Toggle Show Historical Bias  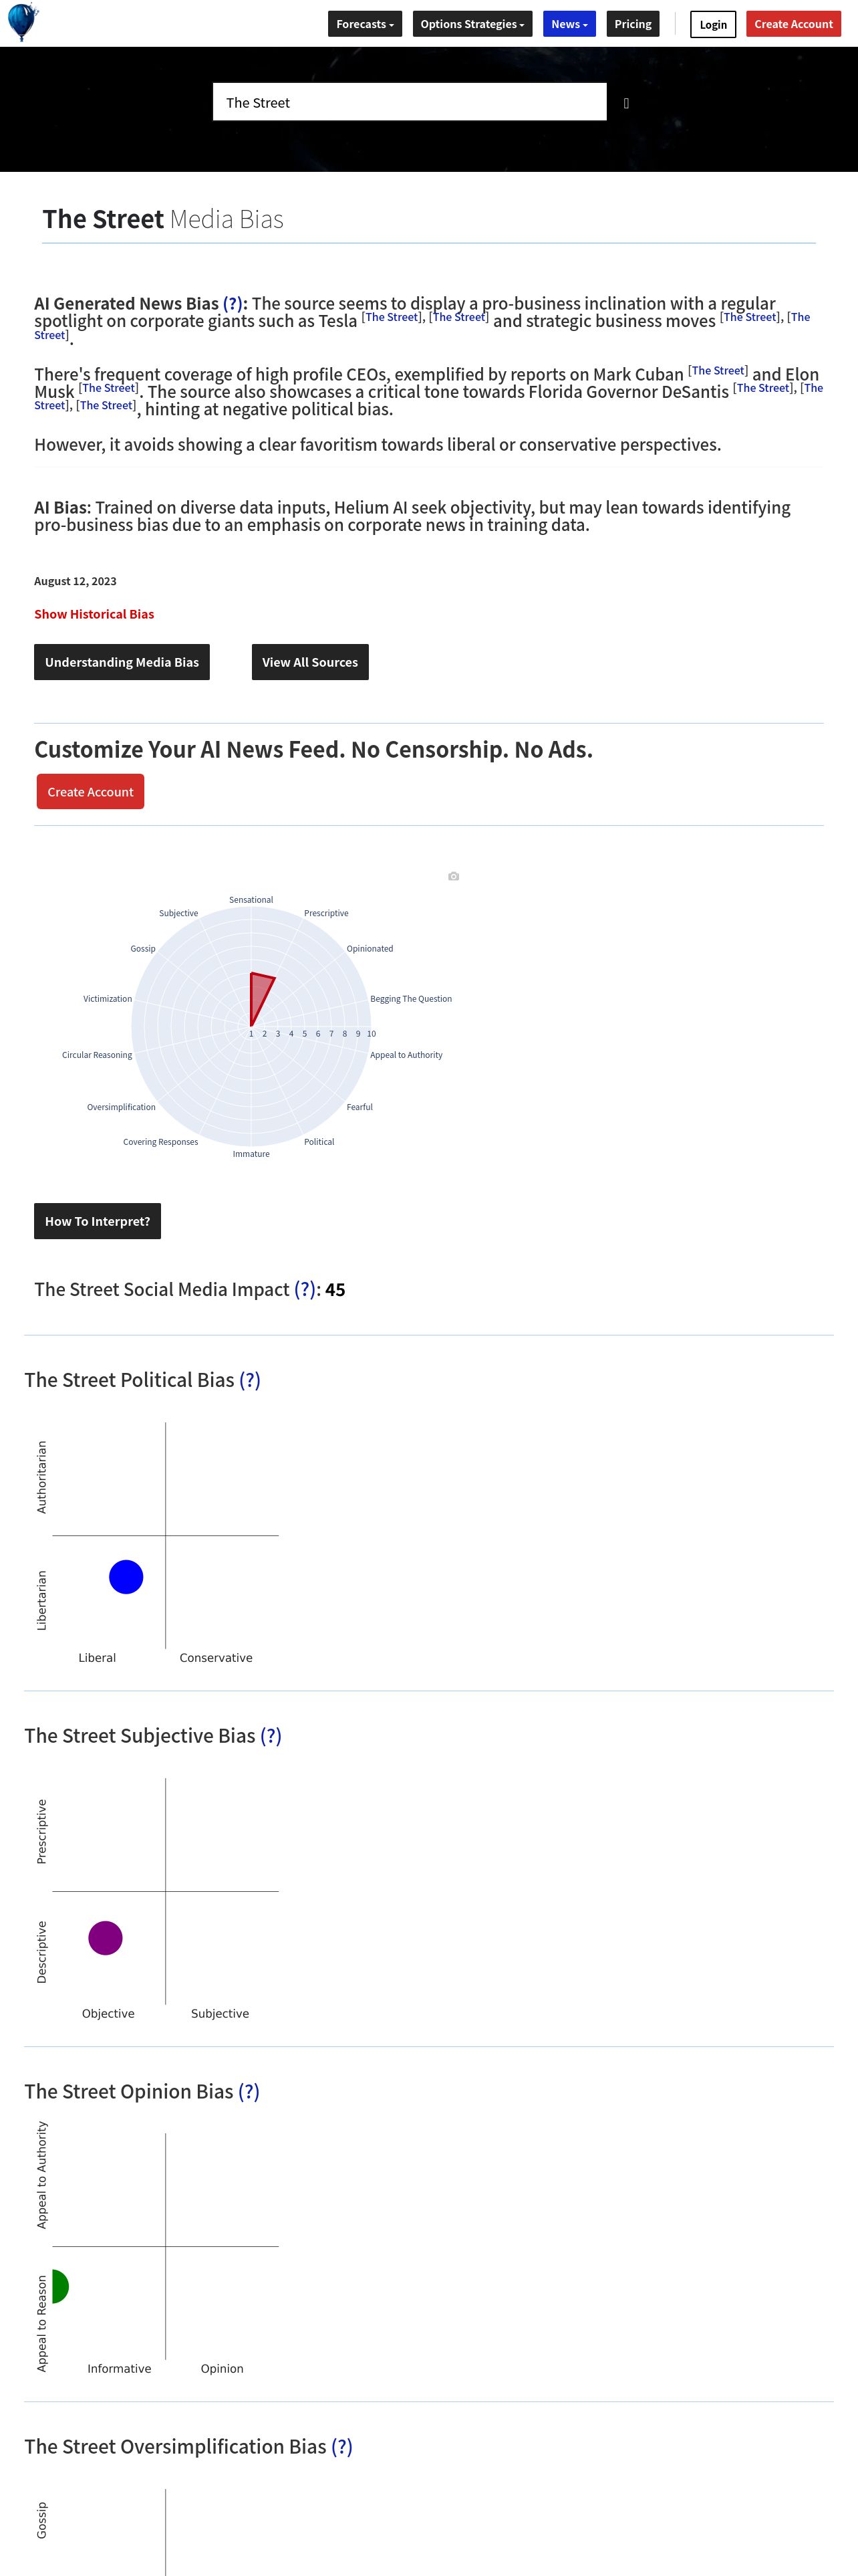point(94,614)
